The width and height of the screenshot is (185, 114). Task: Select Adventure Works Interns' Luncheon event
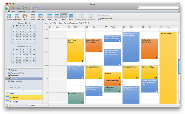tap(76, 72)
